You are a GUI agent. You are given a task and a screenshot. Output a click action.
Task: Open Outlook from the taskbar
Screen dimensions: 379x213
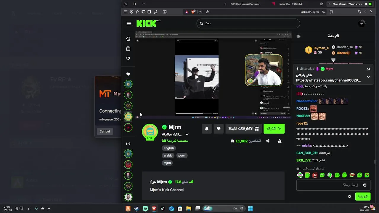(x=171, y=209)
